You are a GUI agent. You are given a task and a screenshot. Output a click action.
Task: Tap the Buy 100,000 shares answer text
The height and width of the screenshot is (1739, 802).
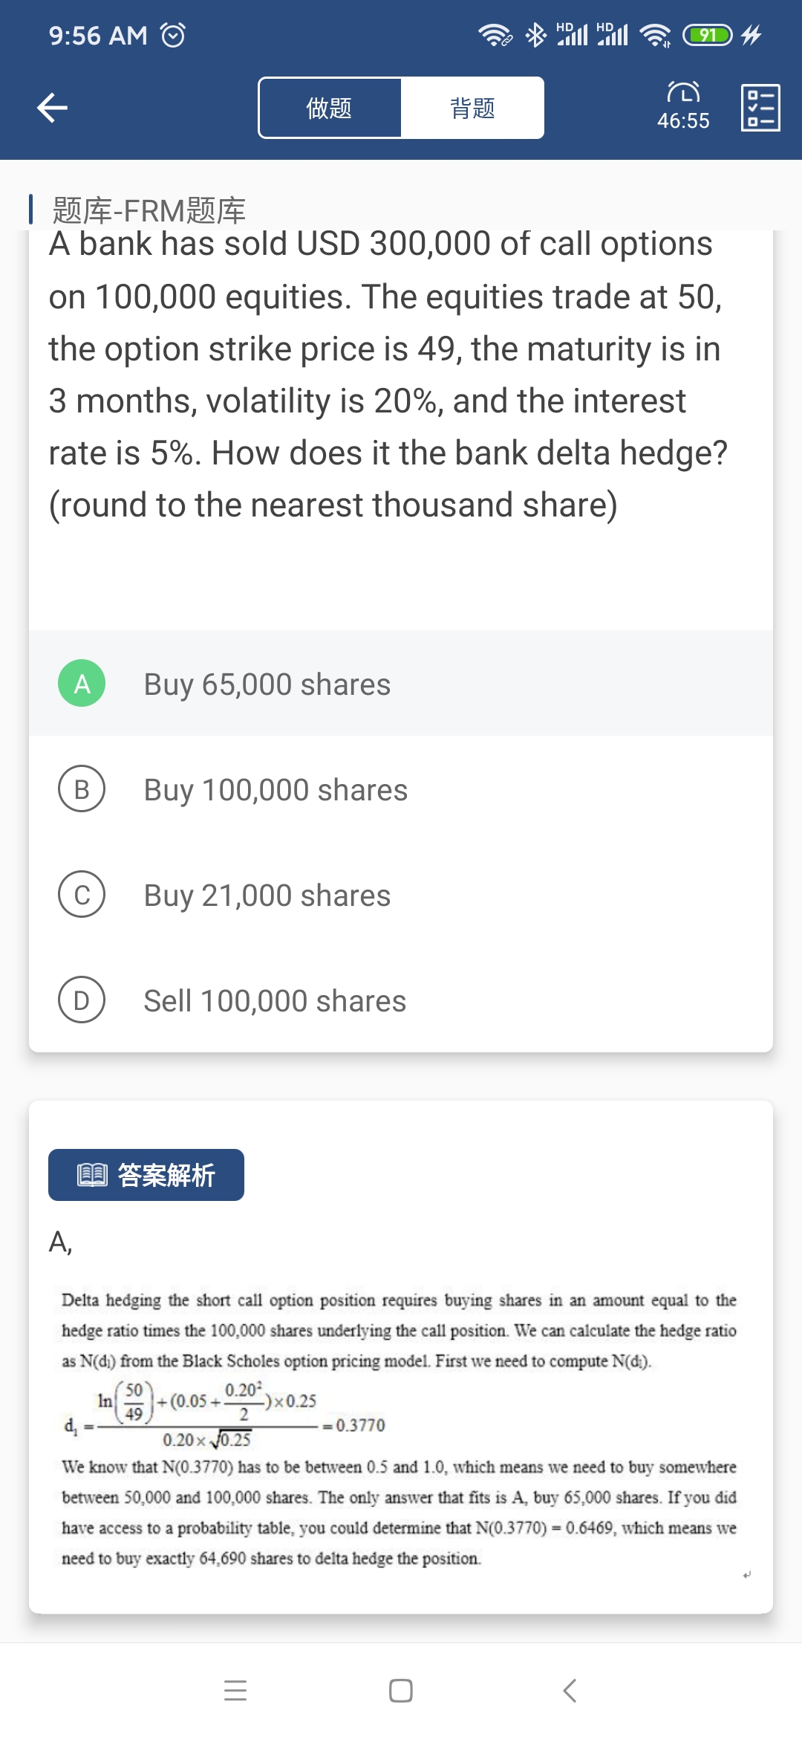pyautogui.click(x=276, y=790)
